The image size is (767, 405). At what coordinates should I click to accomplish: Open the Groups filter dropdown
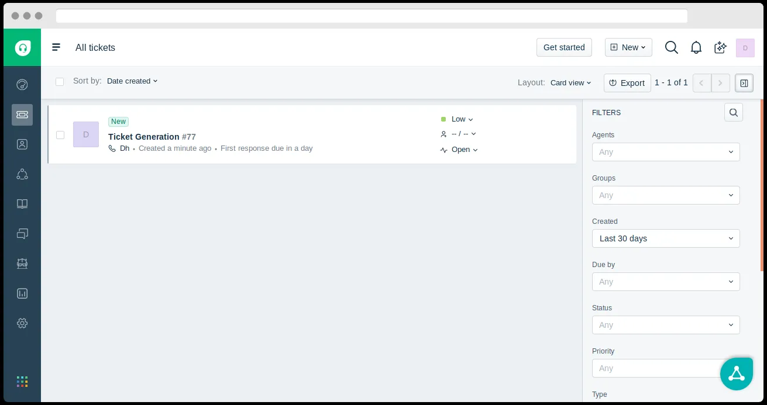point(666,195)
